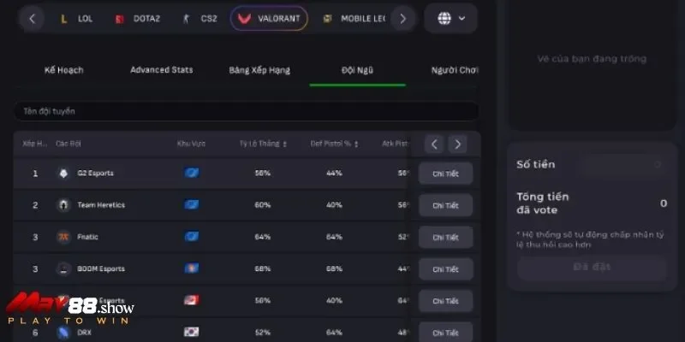
Task: Open the globe language dropdown
Action: [450, 18]
